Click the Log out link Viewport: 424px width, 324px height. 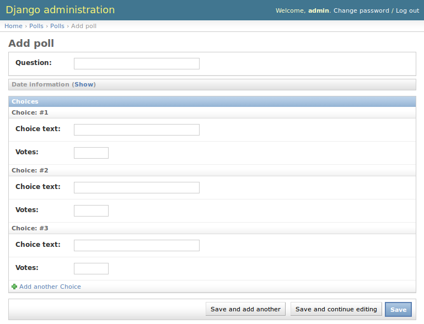(x=407, y=10)
